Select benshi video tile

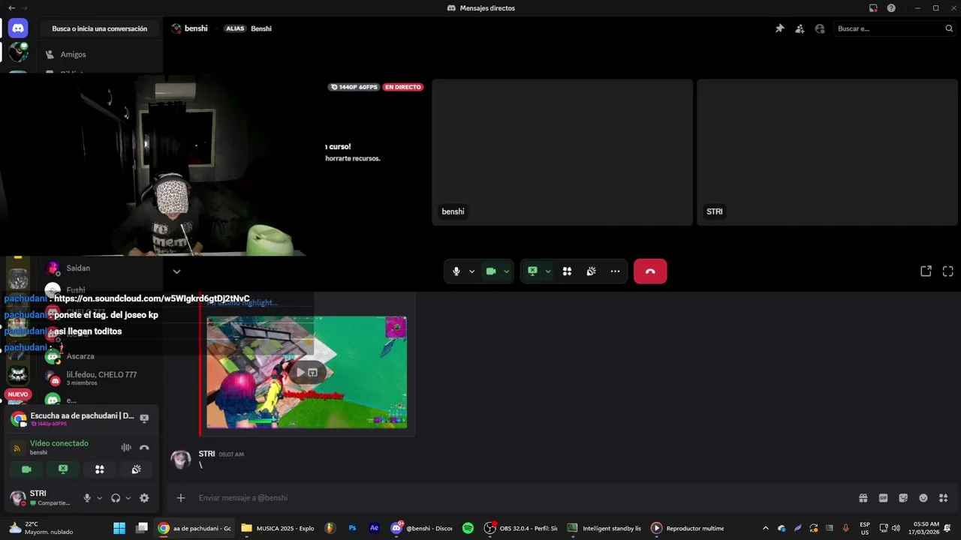(x=562, y=152)
